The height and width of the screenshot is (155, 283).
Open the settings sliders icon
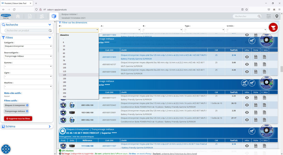(269, 16)
